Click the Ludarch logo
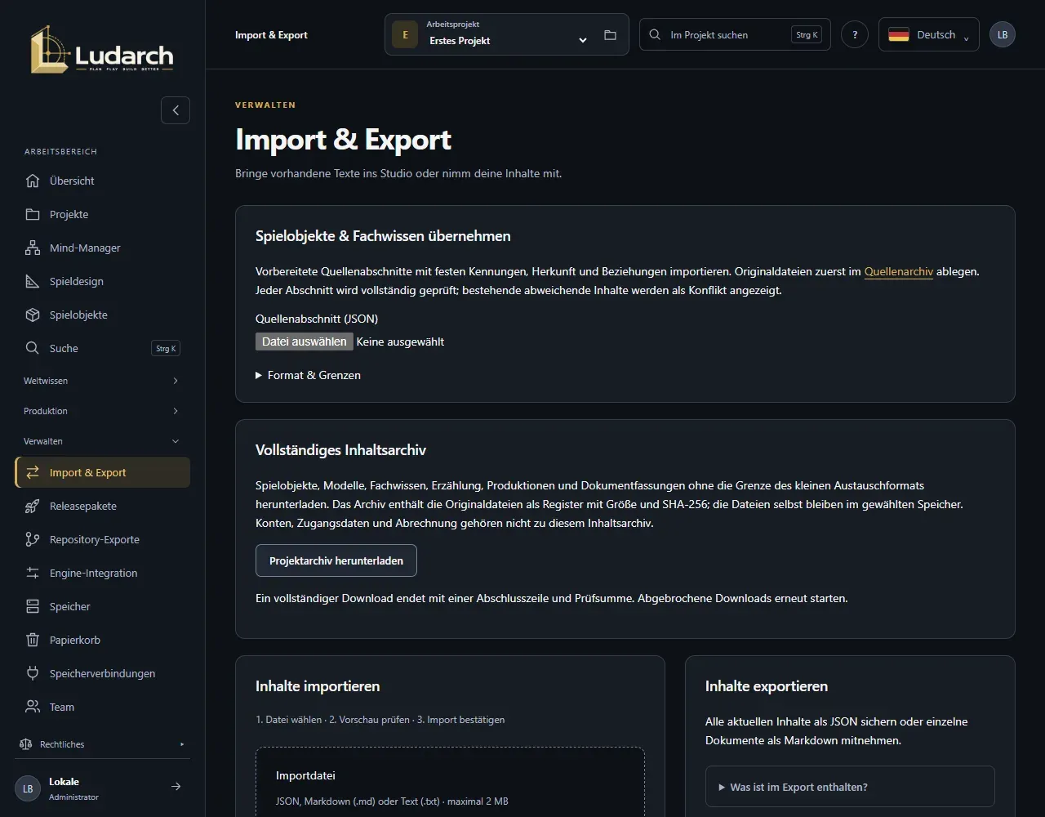 (102, 49)
